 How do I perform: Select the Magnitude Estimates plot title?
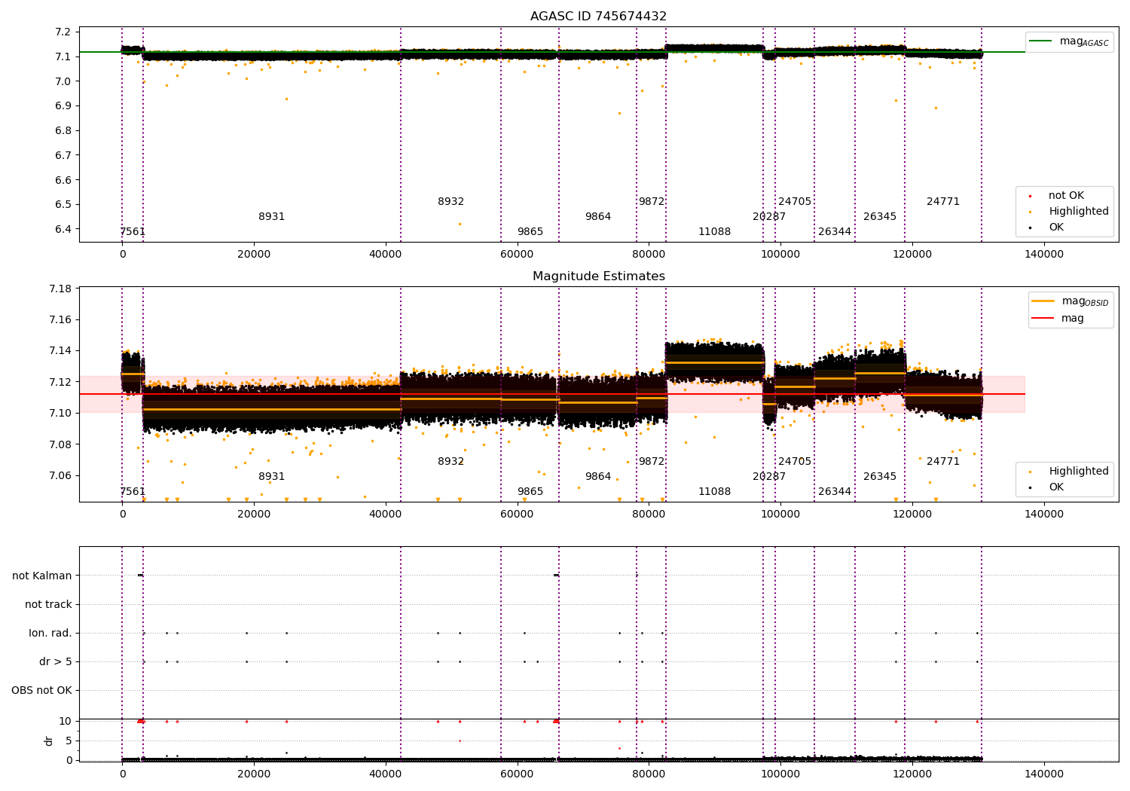coord(599,276)
